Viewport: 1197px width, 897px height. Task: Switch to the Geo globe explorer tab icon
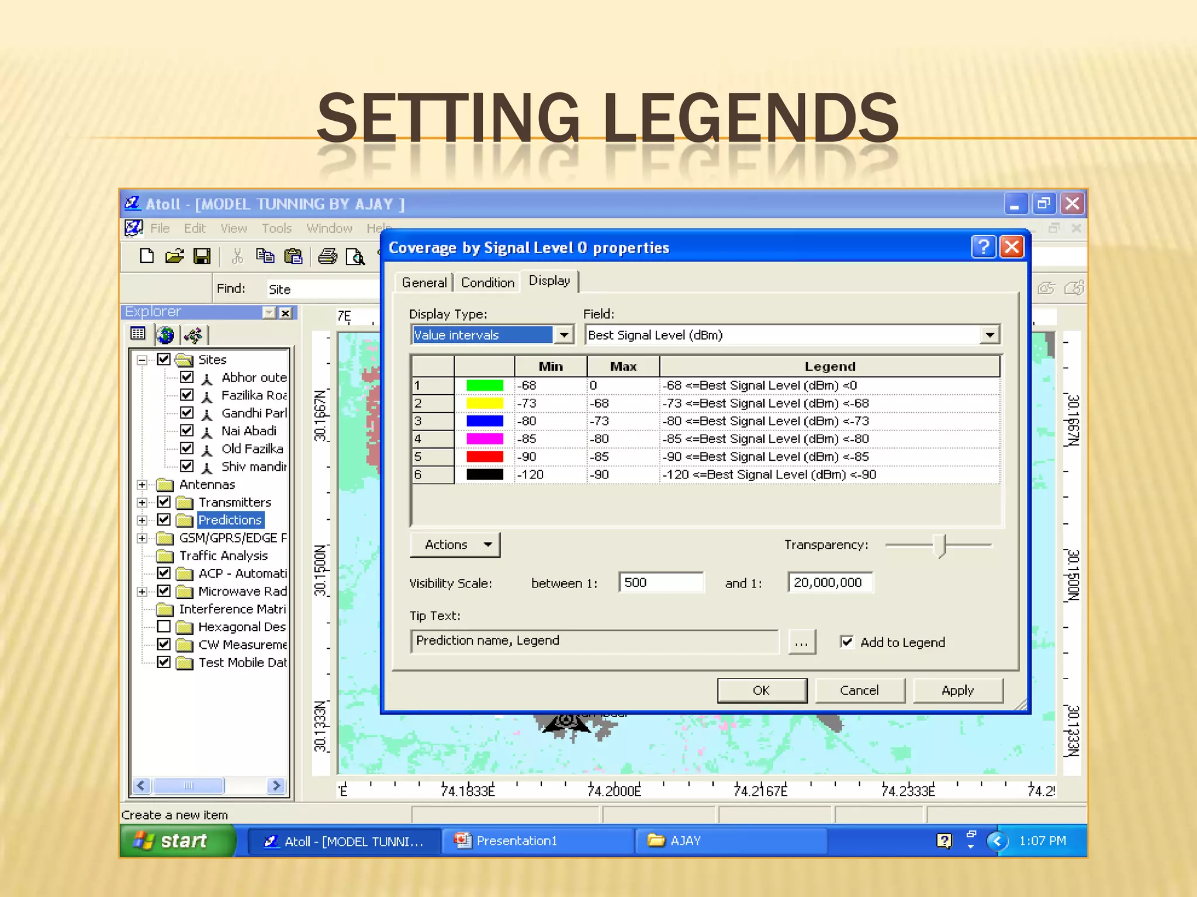166,335
